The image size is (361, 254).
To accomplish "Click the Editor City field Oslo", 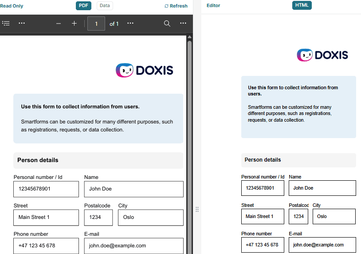I will click(334, 216).
